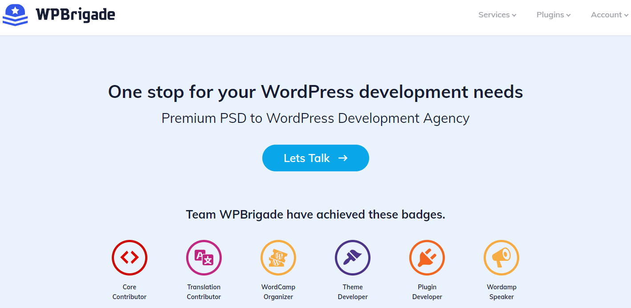631x308 pixels.
Task: Click the Theme Developer label
Action: pos(353,292)
